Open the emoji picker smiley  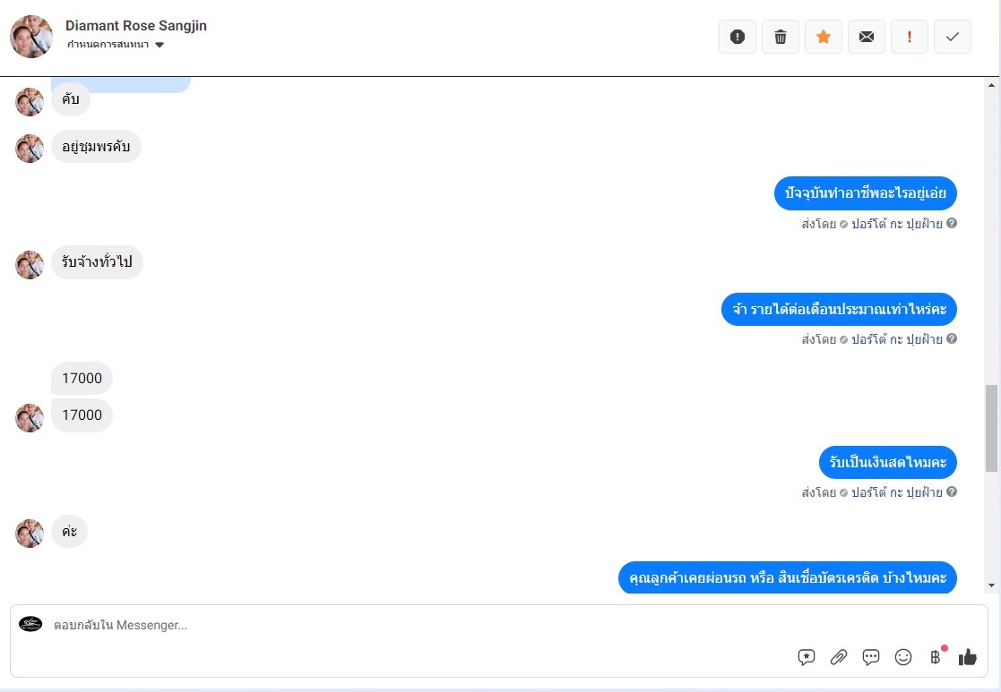(x=903, y=657)
